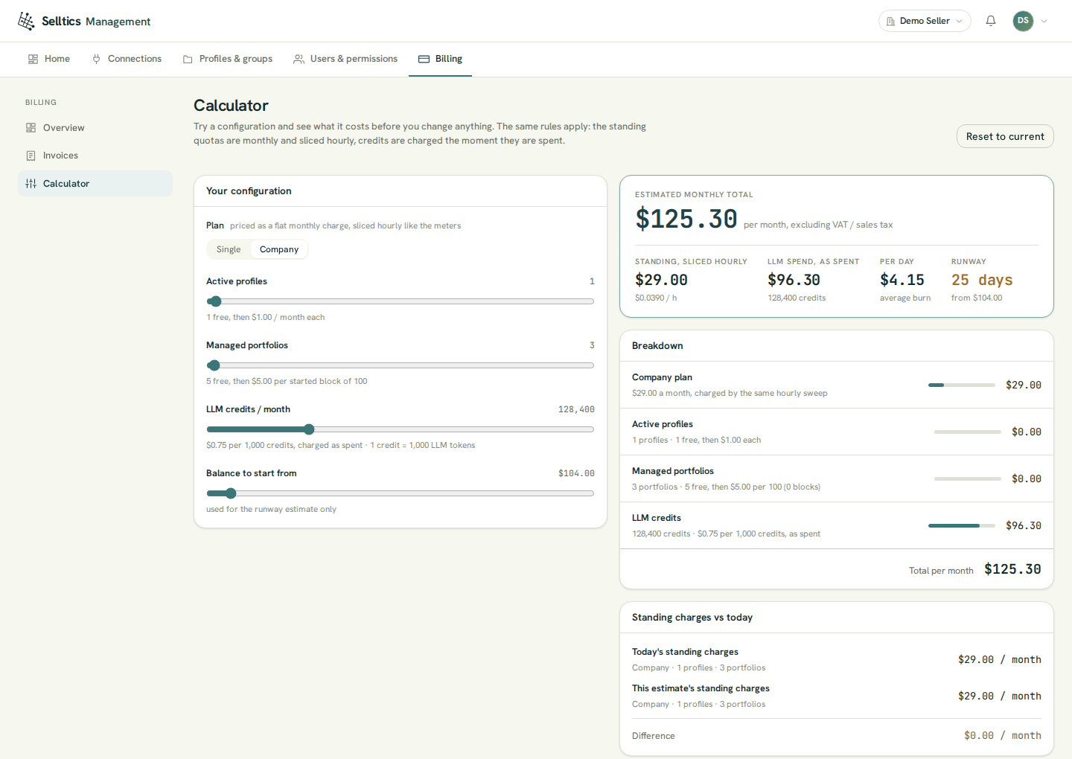Open Invoices in billing sidebar

tap(95, 156)
